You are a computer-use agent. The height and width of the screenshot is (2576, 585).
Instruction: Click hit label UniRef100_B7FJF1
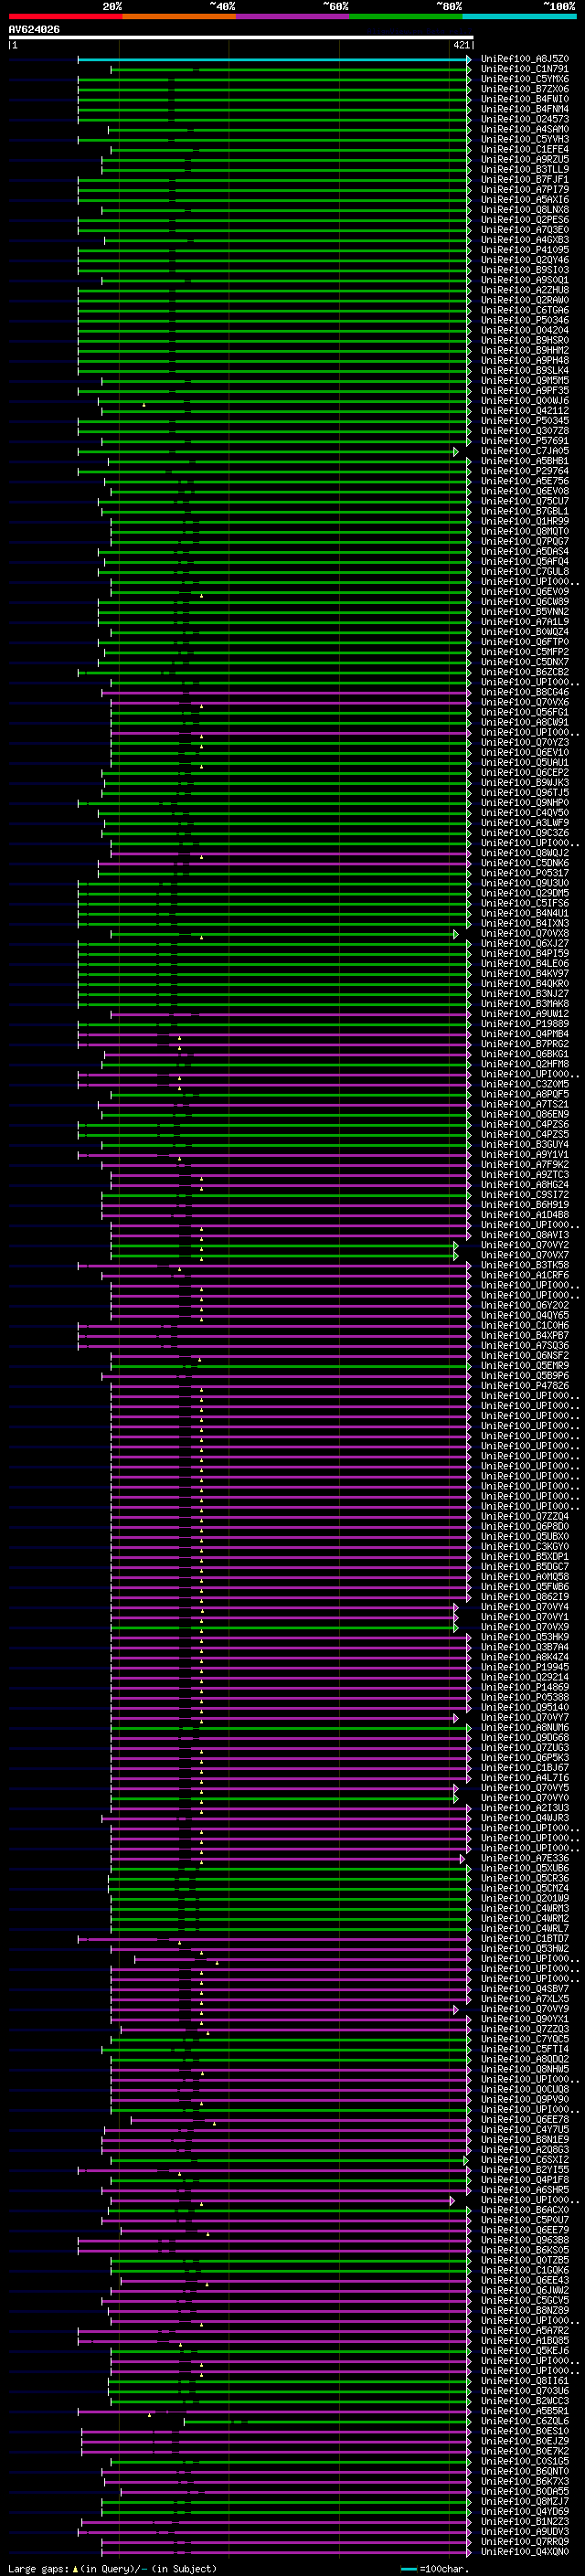click(x=525, y=179)
